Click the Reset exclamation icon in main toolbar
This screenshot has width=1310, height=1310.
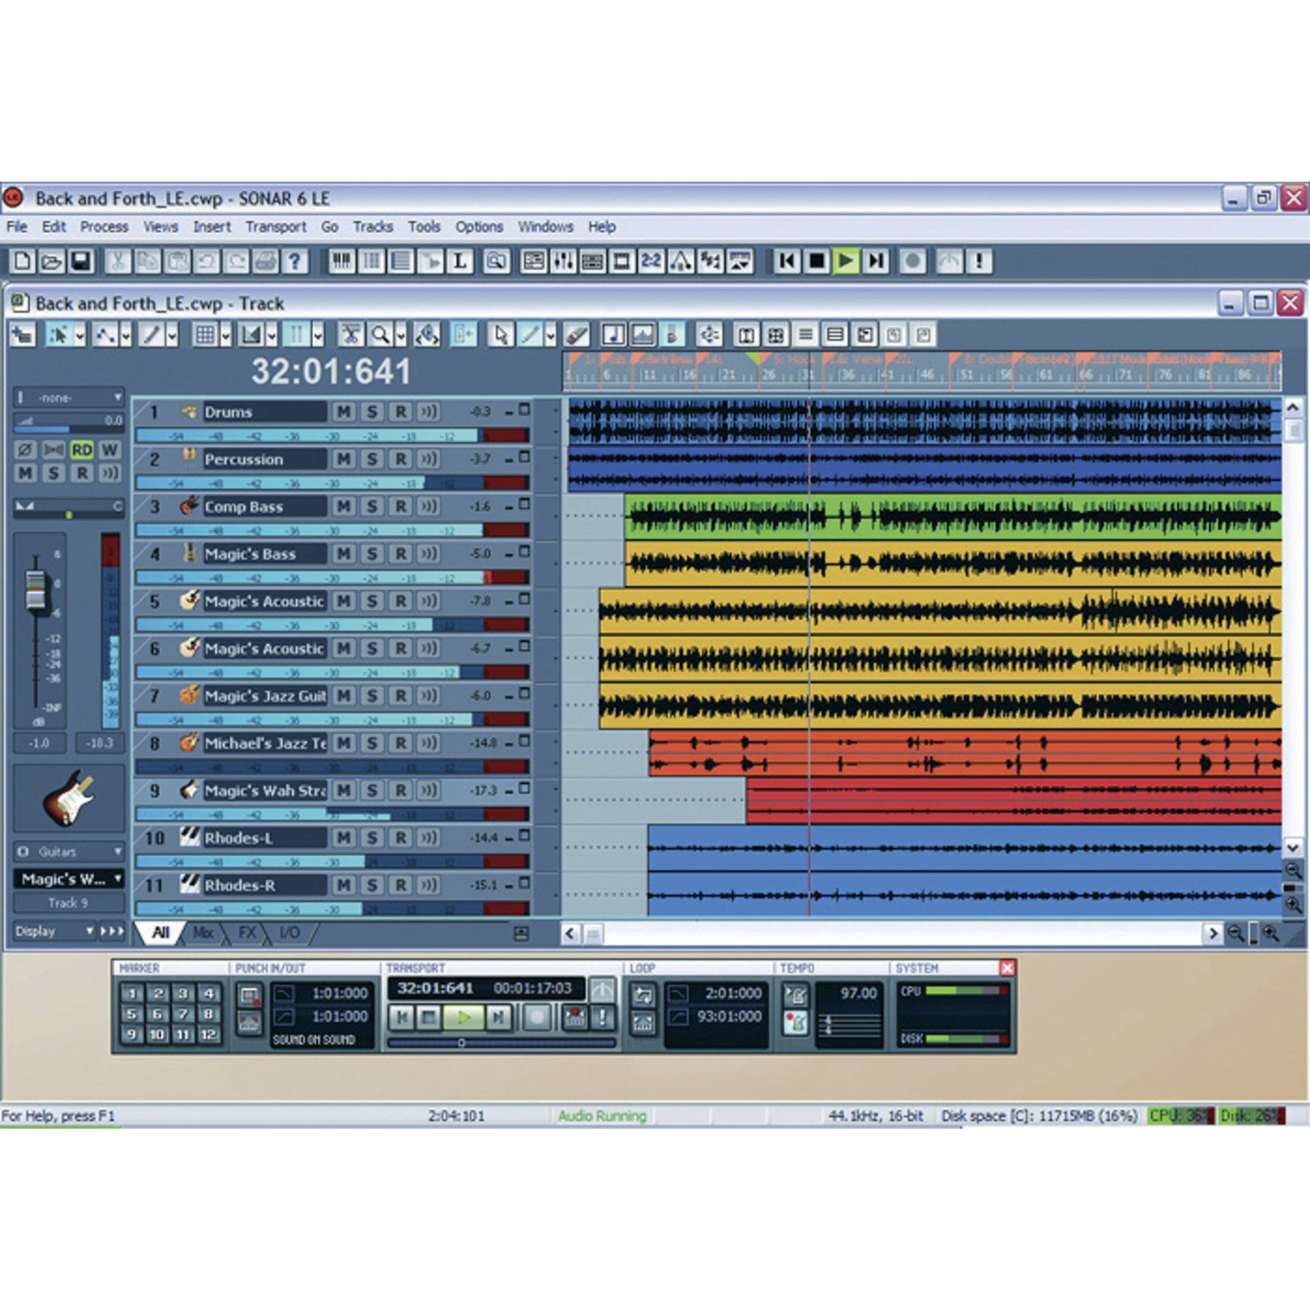(979, 261)
